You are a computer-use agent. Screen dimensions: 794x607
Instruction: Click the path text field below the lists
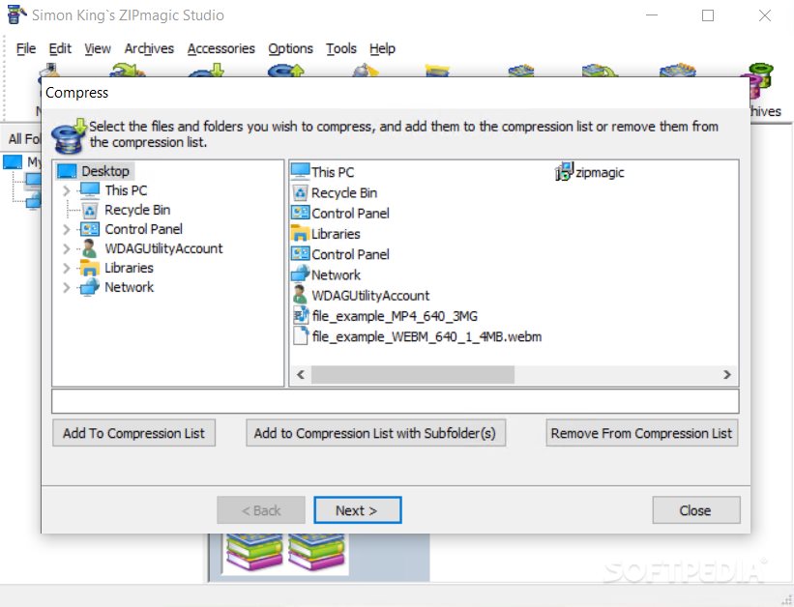pos(395,401)
